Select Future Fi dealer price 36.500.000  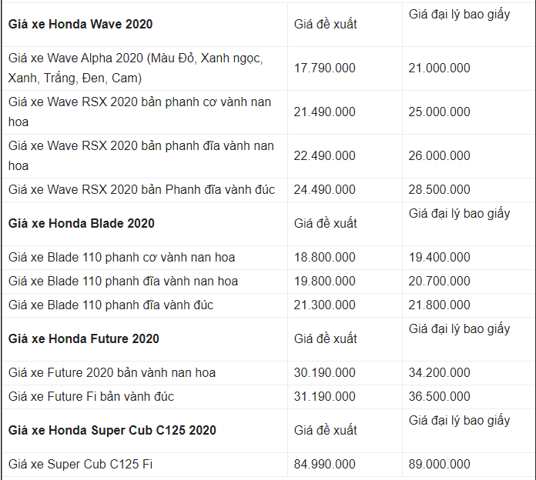click(x=439, y=397)
